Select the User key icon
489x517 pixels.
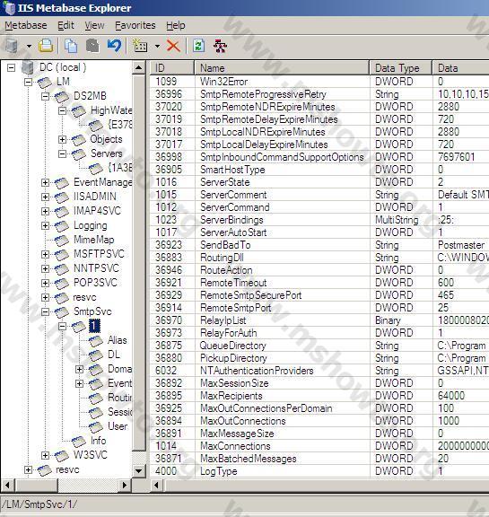tap(96, 426)
